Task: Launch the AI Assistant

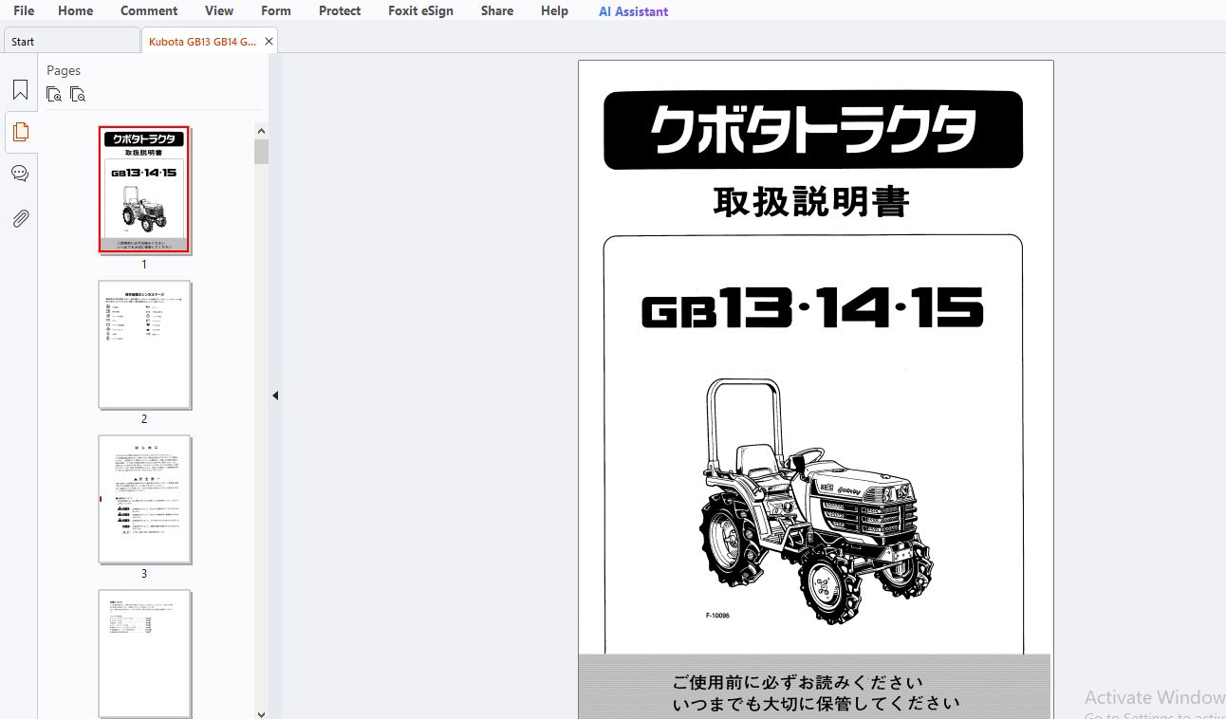Action: [x=633, y=11]
